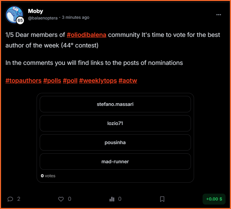231x209 pixels.
Task: Click the #poll hashtag
Action: pos(70,81)
